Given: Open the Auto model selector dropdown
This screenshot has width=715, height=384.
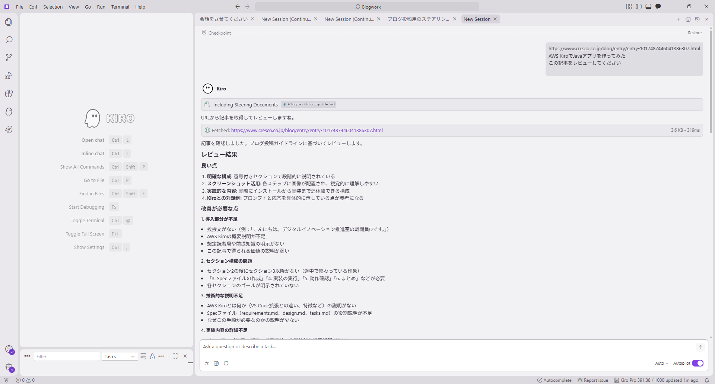Looking at the screenshot, I should point(661,363).
